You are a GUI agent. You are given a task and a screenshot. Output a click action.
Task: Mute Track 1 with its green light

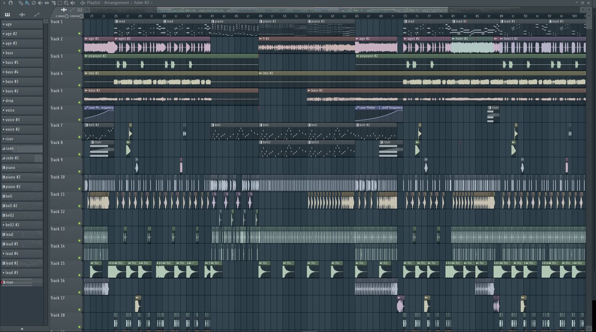(79, 33)
